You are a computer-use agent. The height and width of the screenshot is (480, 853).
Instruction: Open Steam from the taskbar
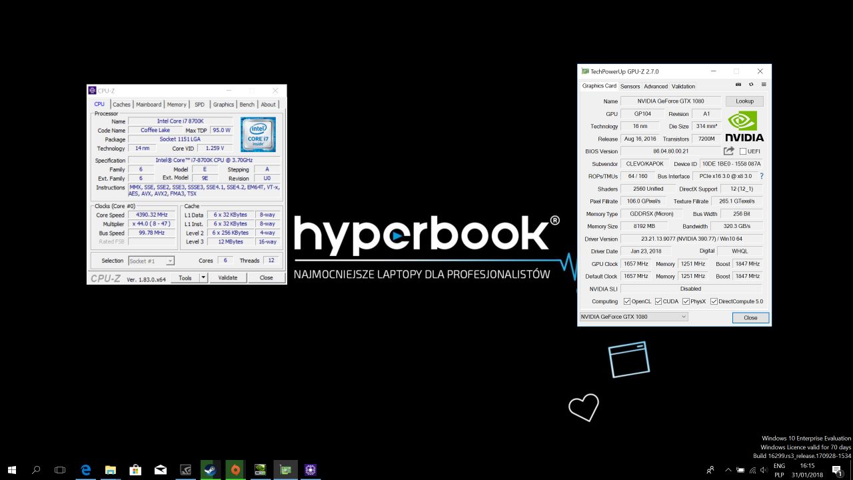[x=209, y=469]
